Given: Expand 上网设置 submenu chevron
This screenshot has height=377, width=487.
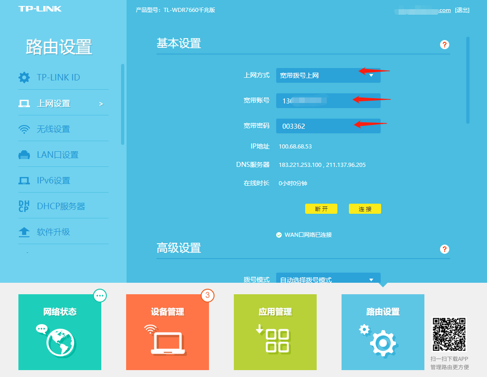Looking at the screenshot, I should coord(101,104).
